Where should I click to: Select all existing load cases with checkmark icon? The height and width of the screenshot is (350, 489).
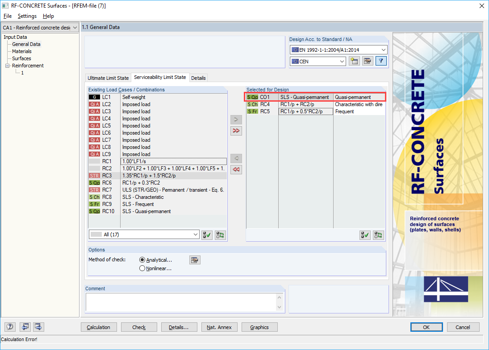pyautogui.click(x=206, y=235)
